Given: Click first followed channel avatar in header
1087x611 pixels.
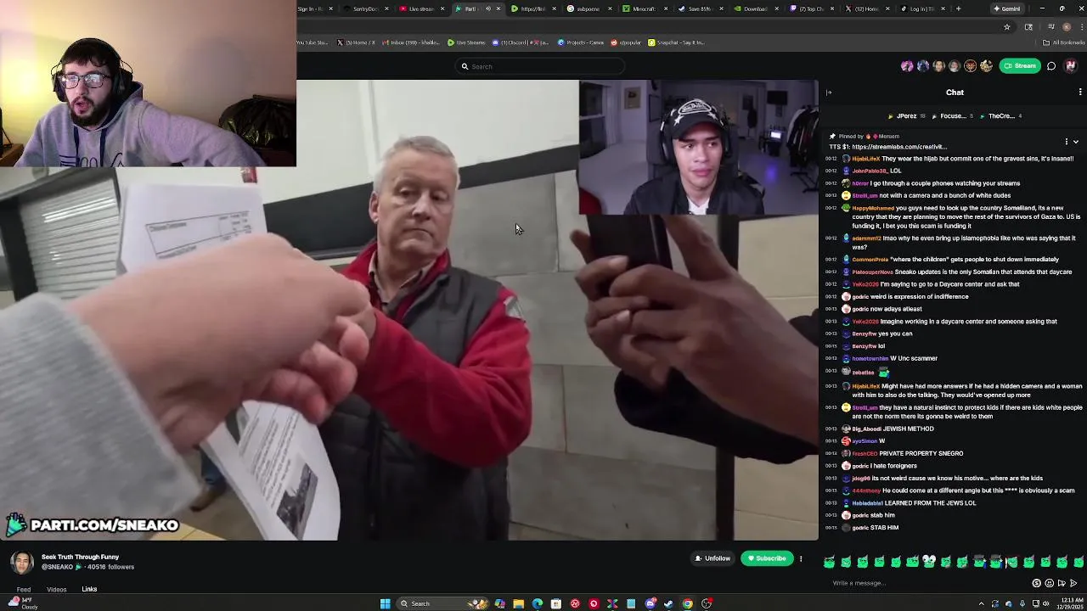Looking at the screenshot, I should 907,66.
